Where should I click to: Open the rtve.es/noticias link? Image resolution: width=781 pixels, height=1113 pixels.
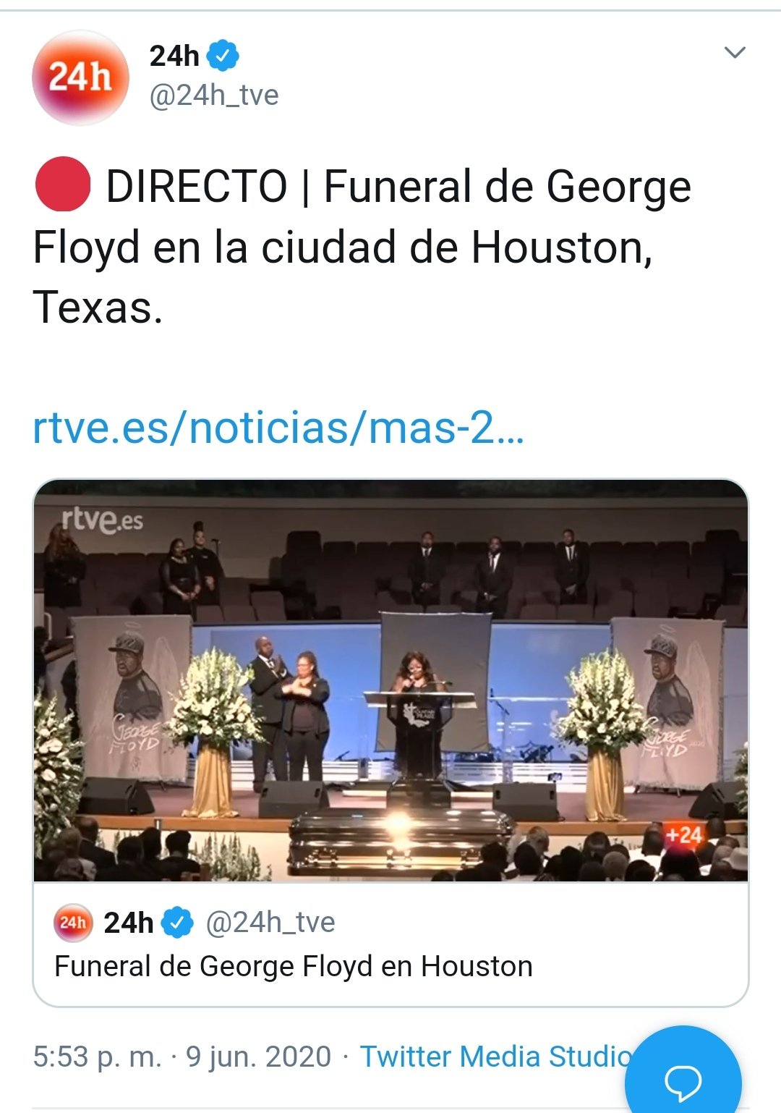tap(278, 427)
